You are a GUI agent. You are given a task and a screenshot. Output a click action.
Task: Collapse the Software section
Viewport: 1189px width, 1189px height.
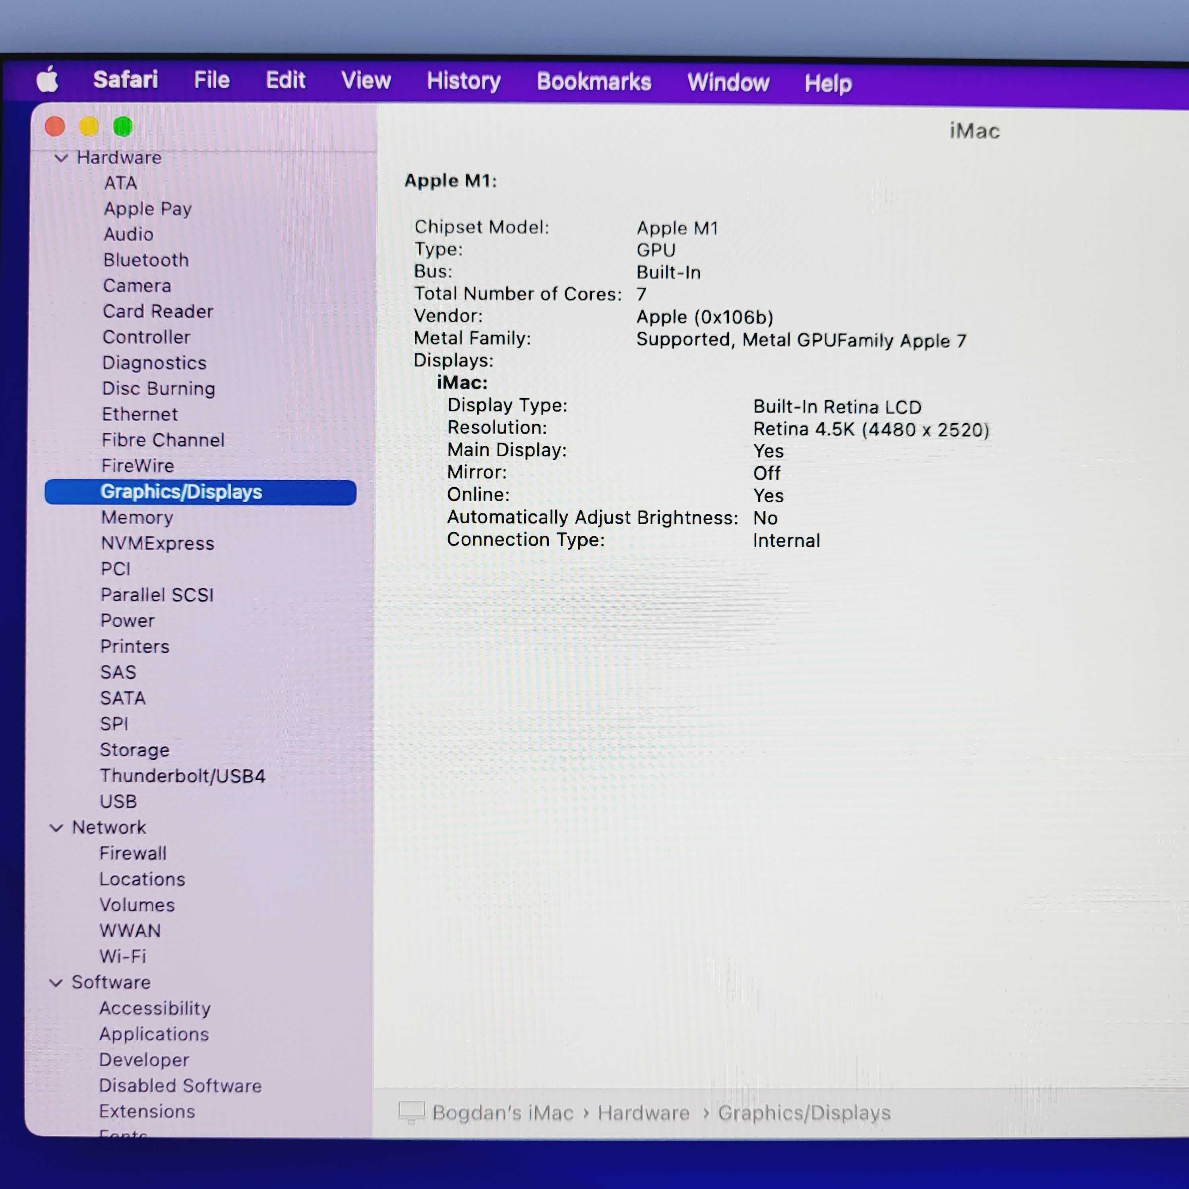(x=56, y=983)
